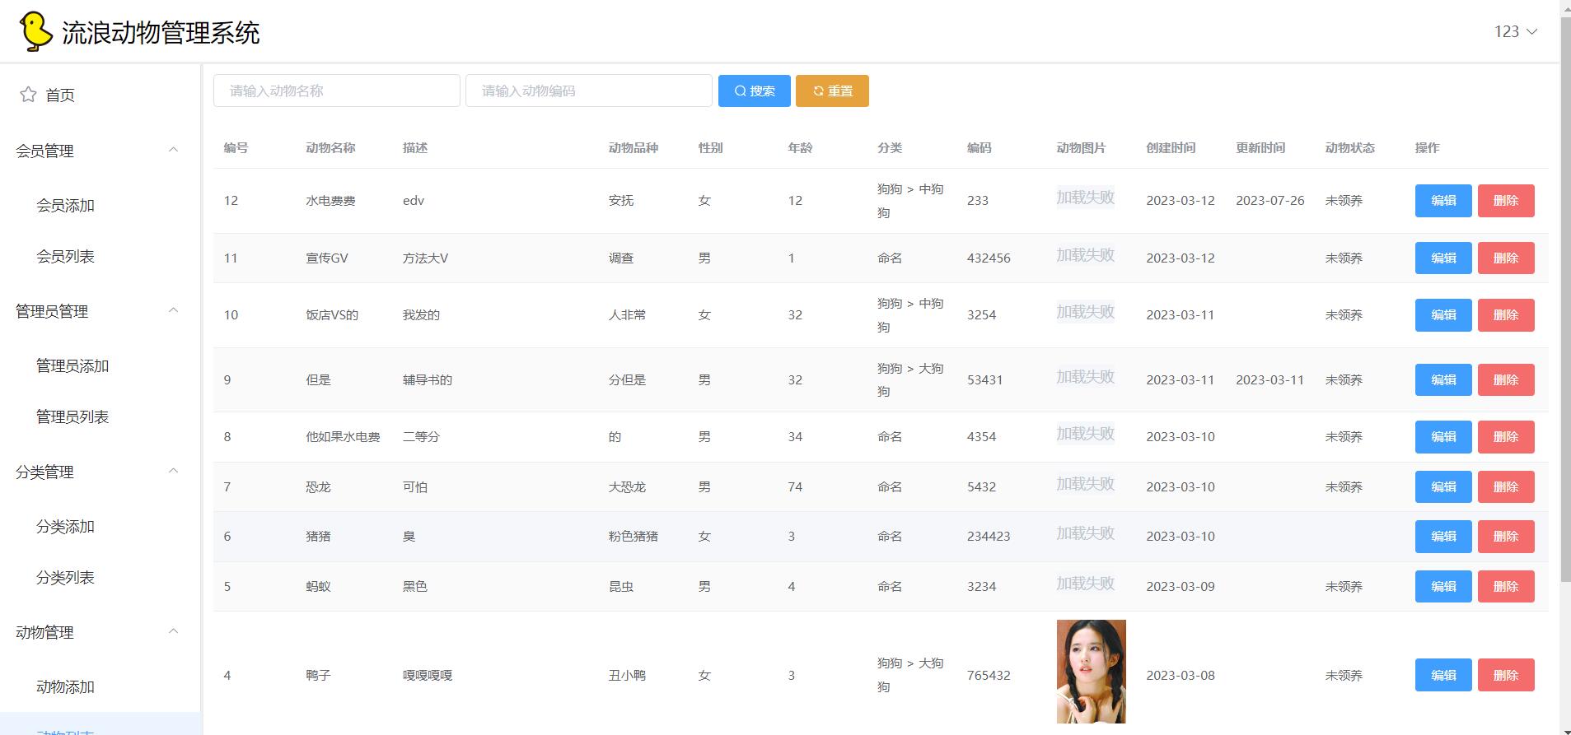Image resolution: width=1571 pixels, height=735 pixels.
Task: Click the 2023-07-26 update time cell
Action: coord(1269,201)
